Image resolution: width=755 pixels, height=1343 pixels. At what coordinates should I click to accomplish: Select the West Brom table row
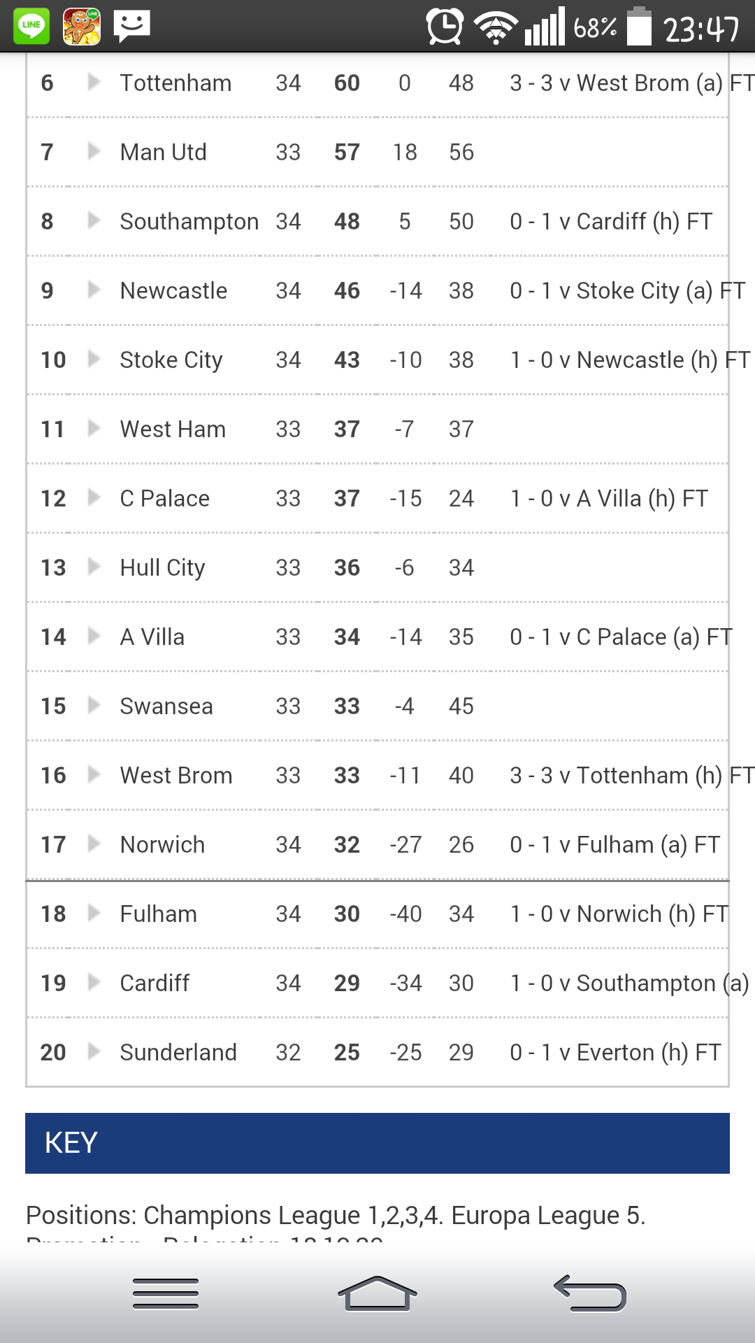377,775
